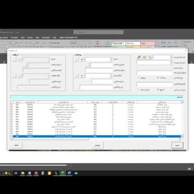Select radio button of row 893

(12, 119)
